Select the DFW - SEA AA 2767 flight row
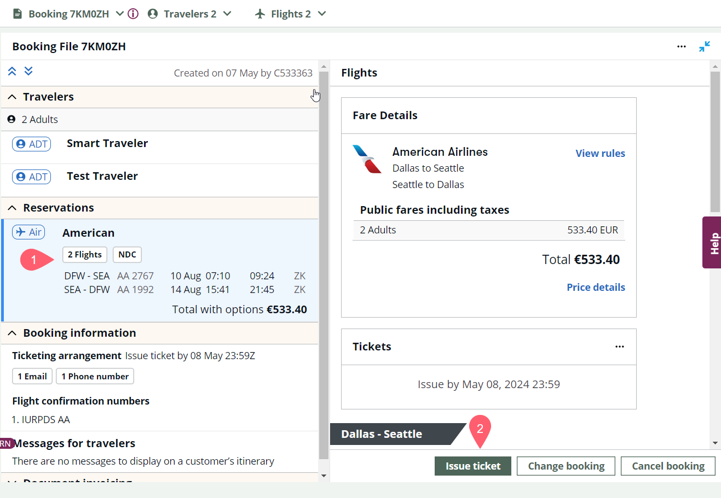 185,276
